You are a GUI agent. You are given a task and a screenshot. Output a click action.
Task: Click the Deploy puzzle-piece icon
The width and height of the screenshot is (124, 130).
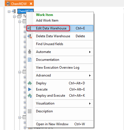[30, 83]
